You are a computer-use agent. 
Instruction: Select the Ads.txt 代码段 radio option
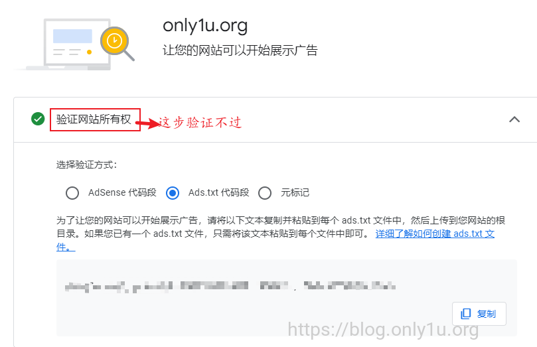click(173, 193)
